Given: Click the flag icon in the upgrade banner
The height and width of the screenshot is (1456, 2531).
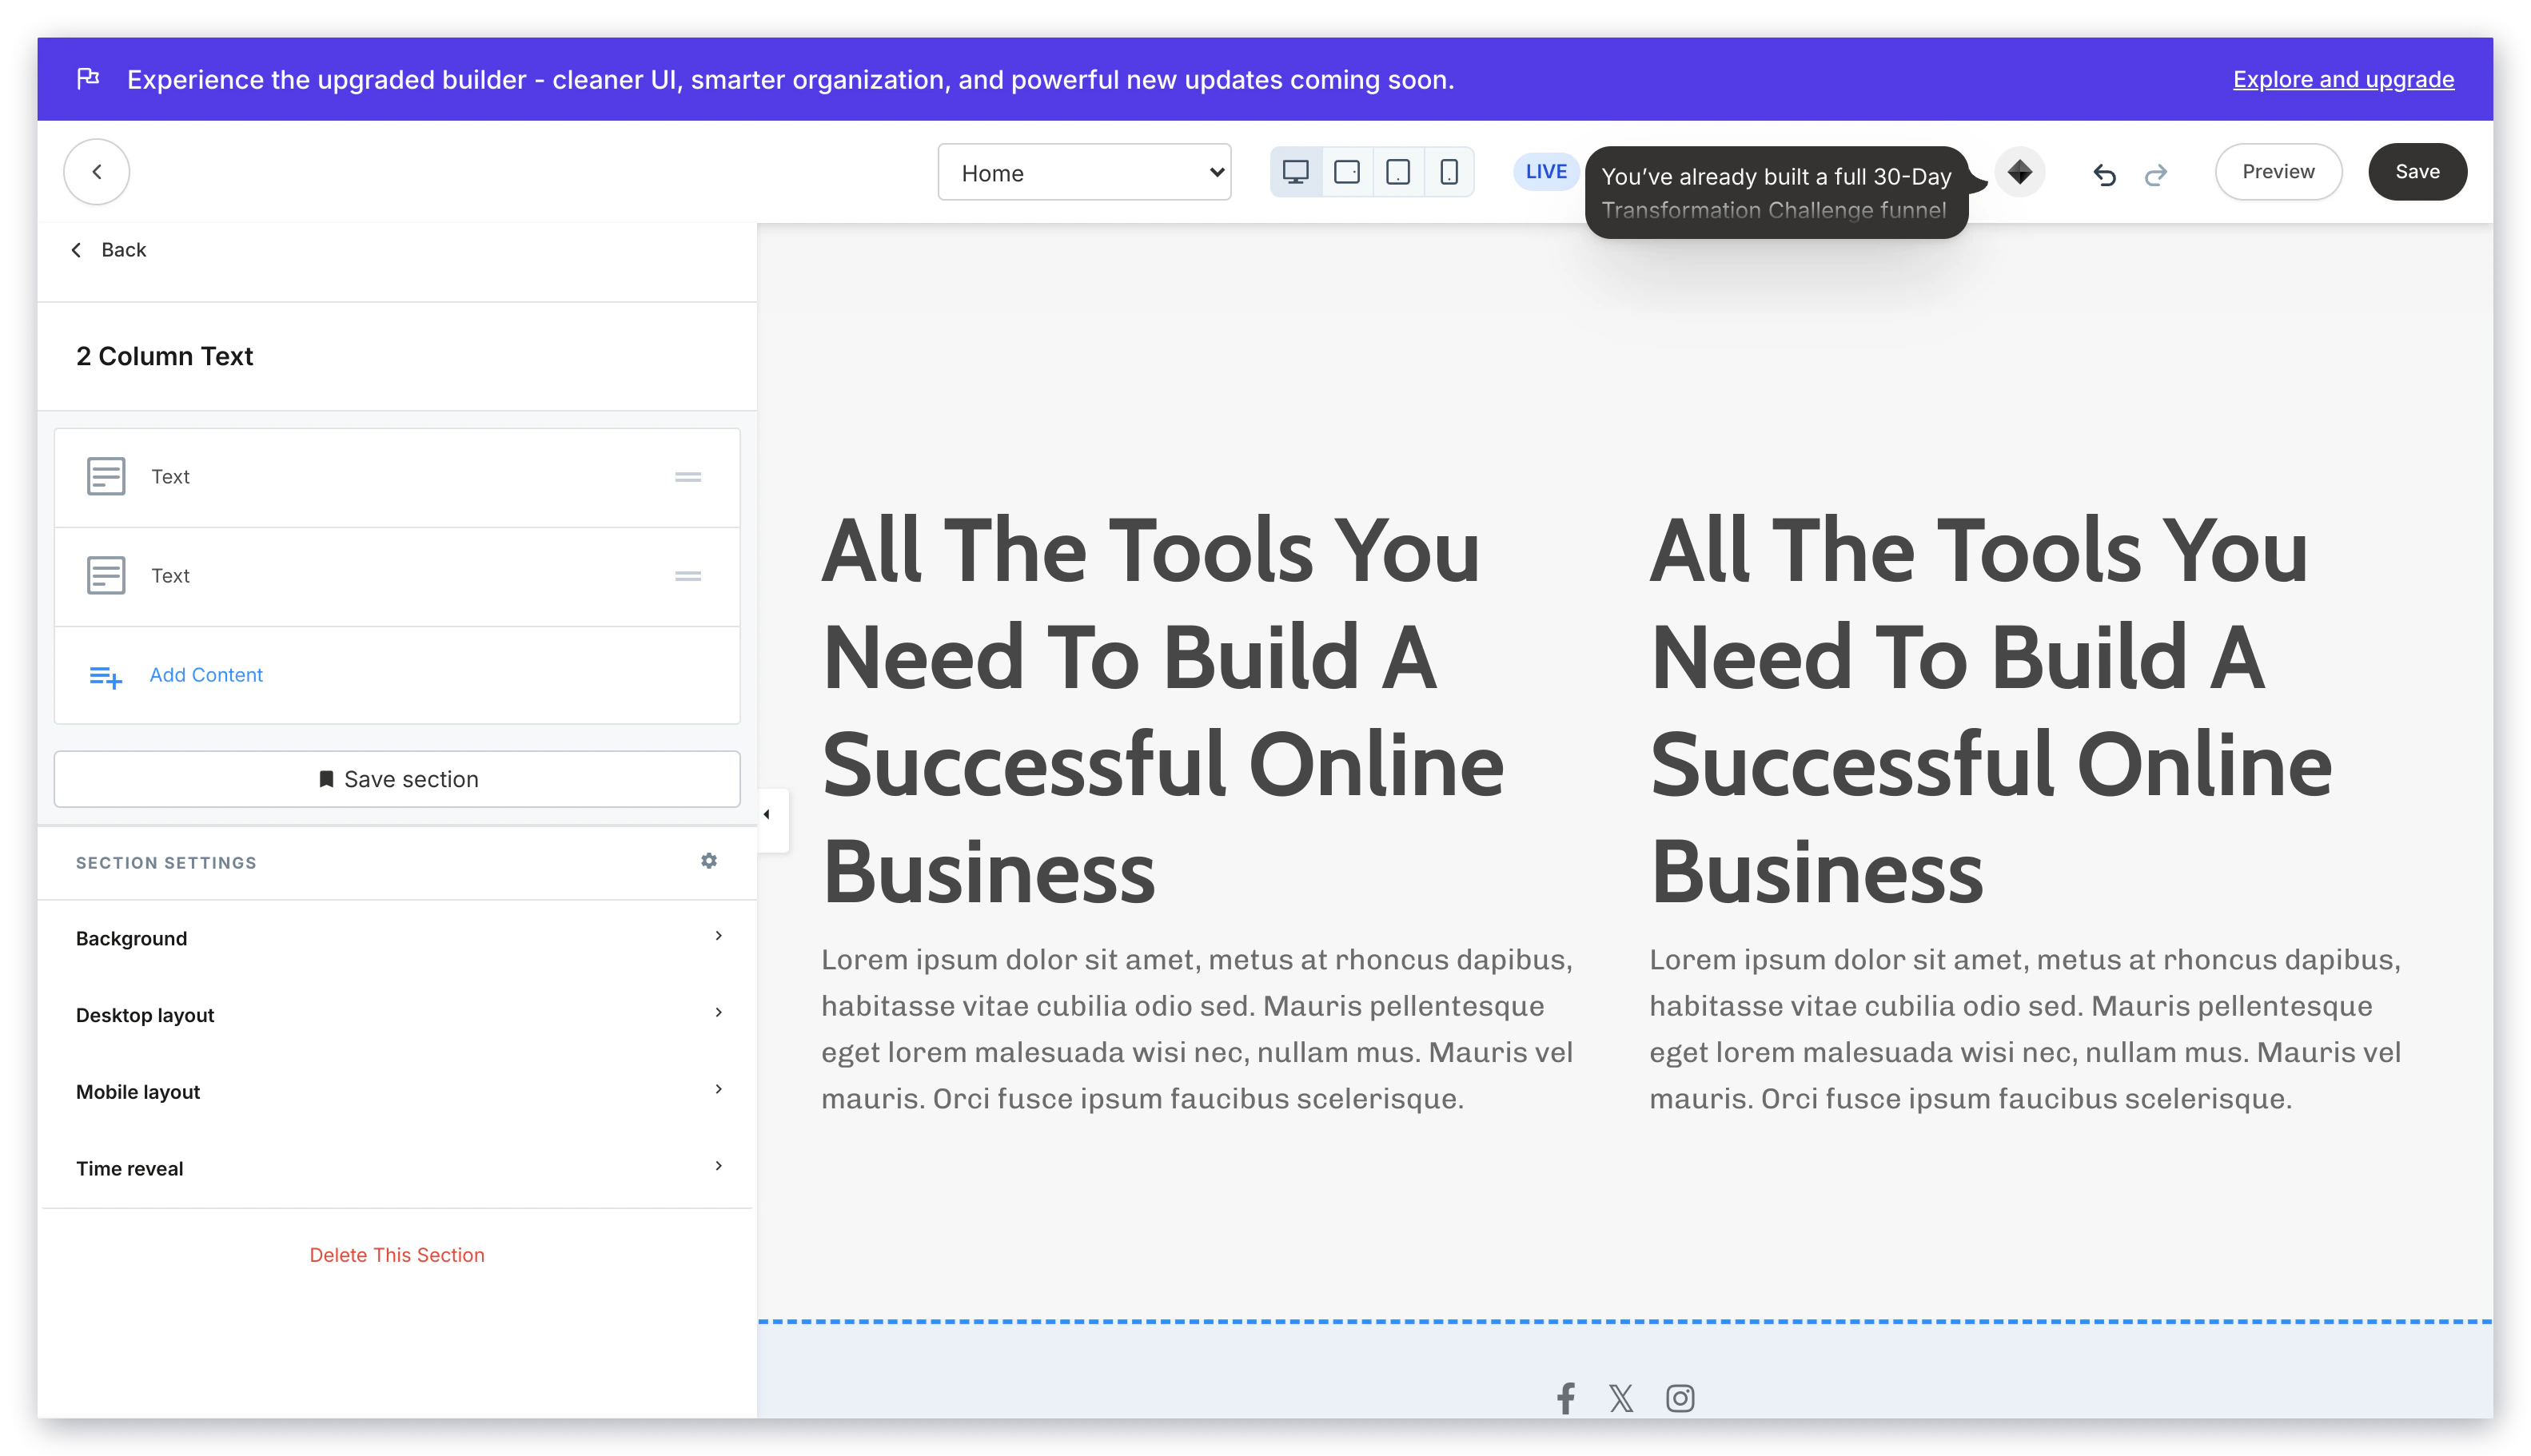Looking at the screenshot, I should point(88,78).
